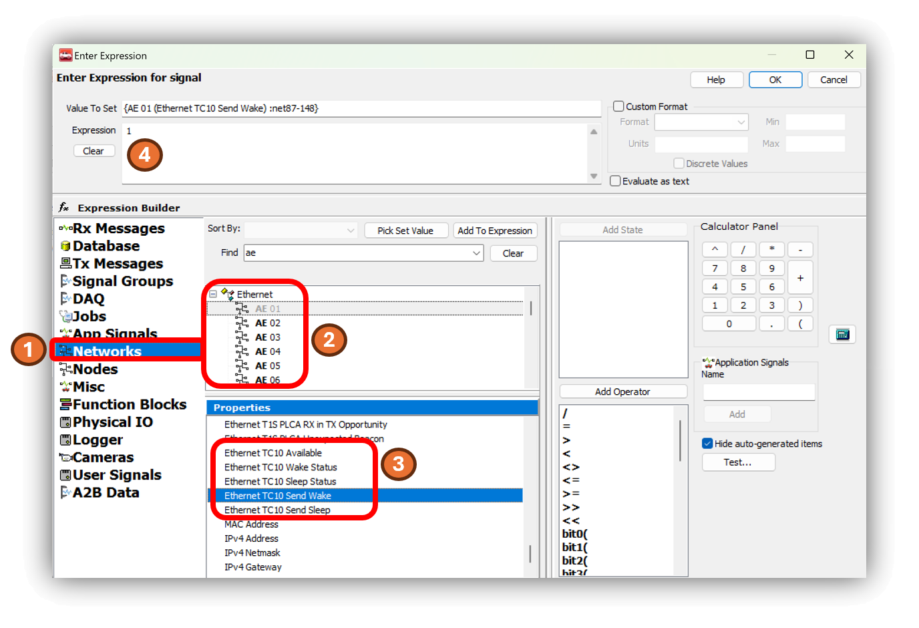Click the Tx Messages category icon
This screenshot has width=919, height=628.
(x=65, y=264)
